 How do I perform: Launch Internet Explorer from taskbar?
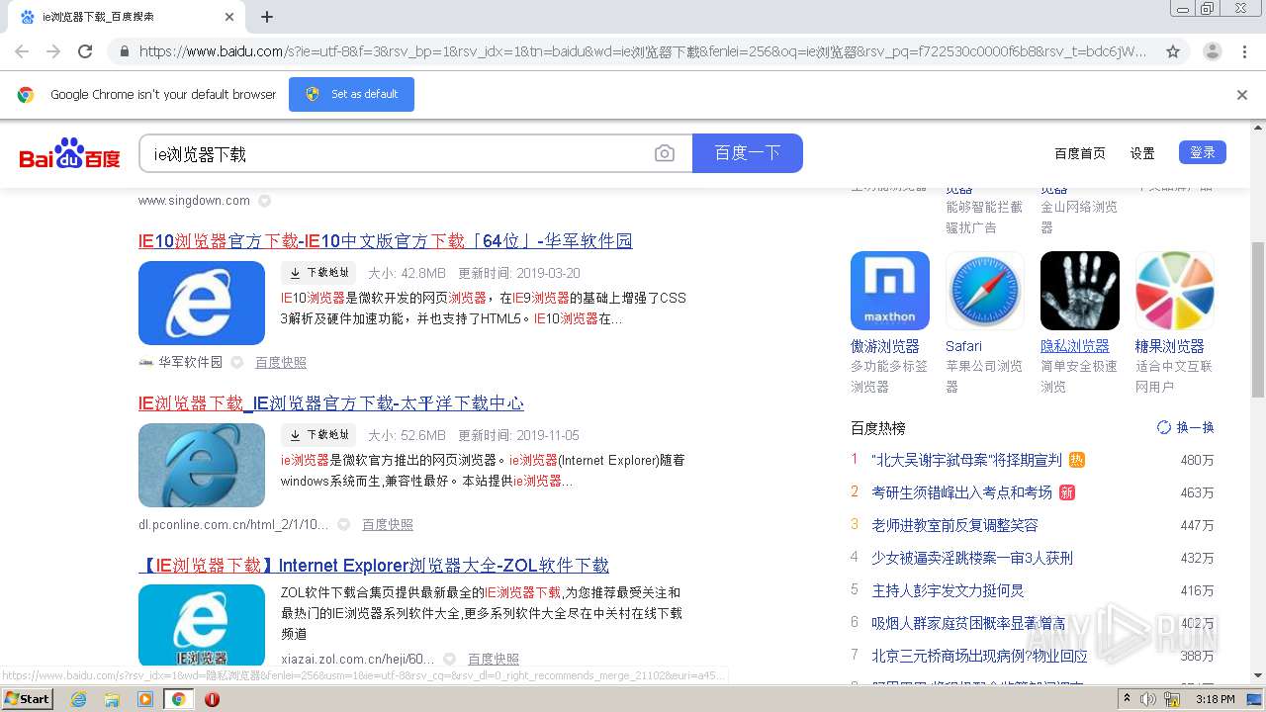pos(79,699)
